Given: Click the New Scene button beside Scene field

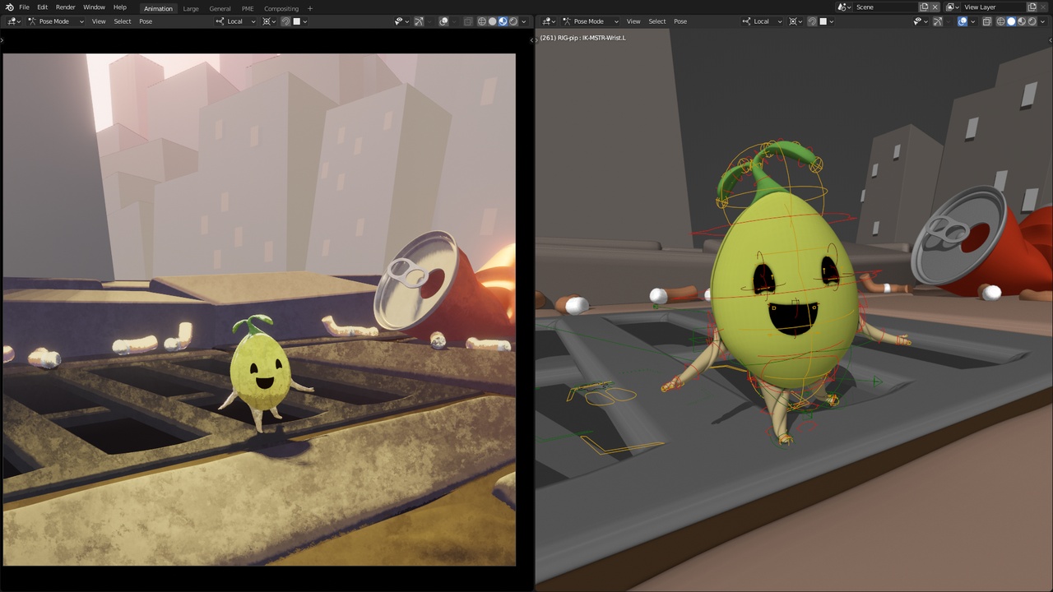Looking at the screenshot, I should [924, 7].
